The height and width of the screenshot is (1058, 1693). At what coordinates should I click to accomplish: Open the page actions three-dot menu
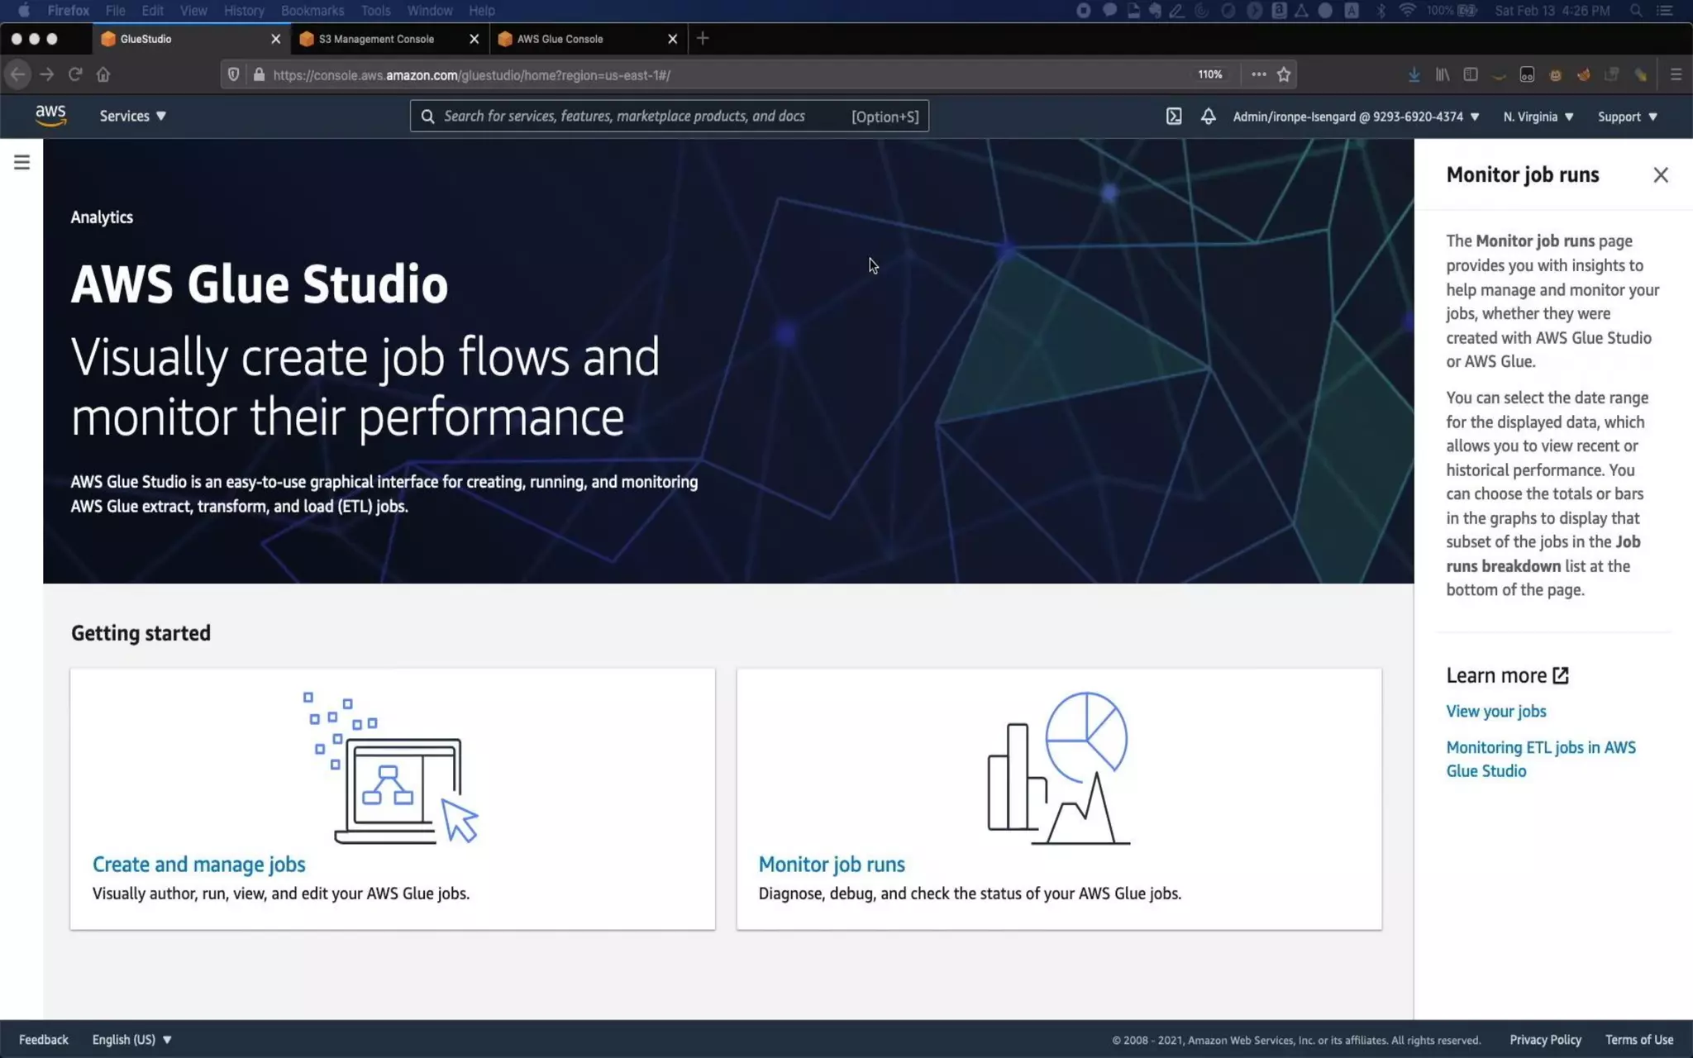[1258, 74]
